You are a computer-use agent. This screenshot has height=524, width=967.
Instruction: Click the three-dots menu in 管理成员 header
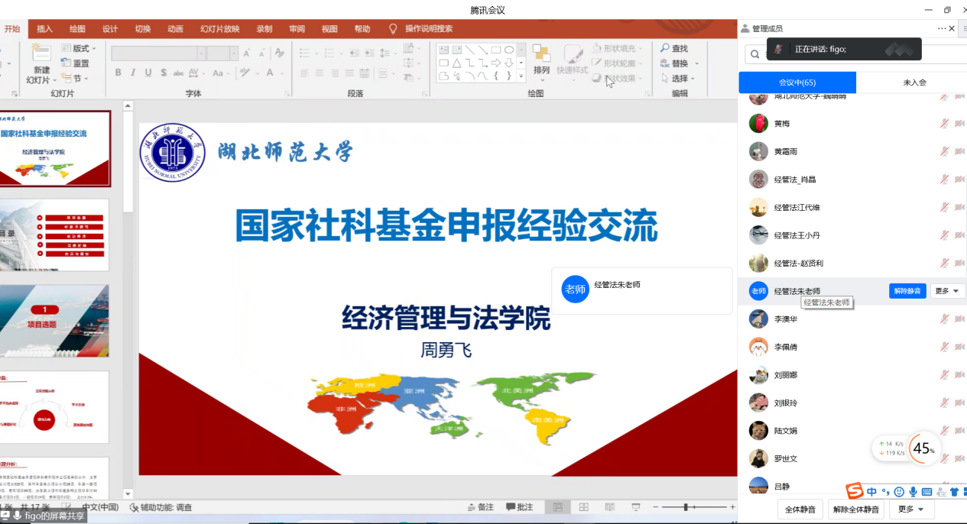click(942, 28)
